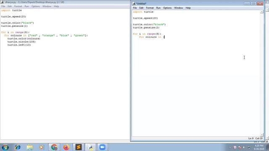
Task: Click 'import turtle' line in dhairya.py window
Action: pyautogui.click(x=11, y=10)
